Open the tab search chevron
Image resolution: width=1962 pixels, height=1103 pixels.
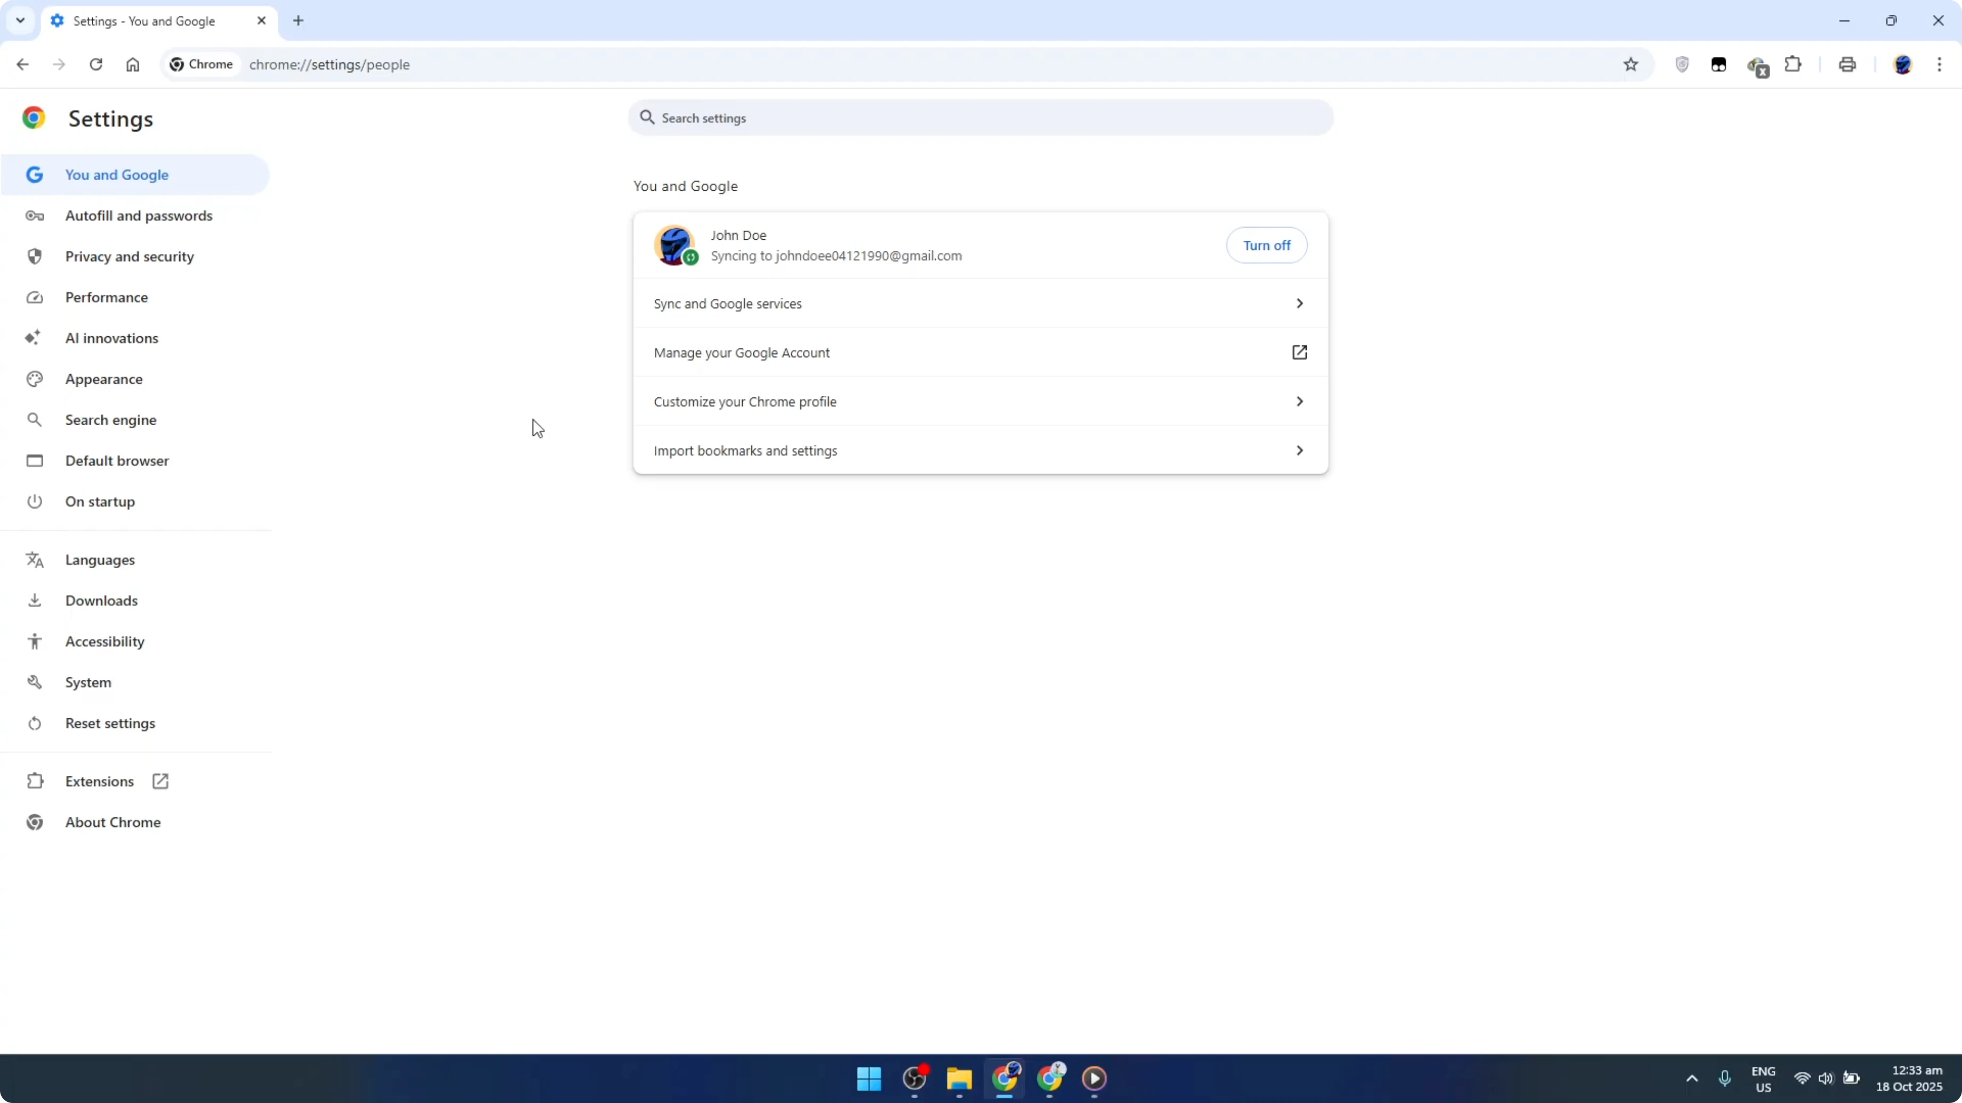pos(20,21)
